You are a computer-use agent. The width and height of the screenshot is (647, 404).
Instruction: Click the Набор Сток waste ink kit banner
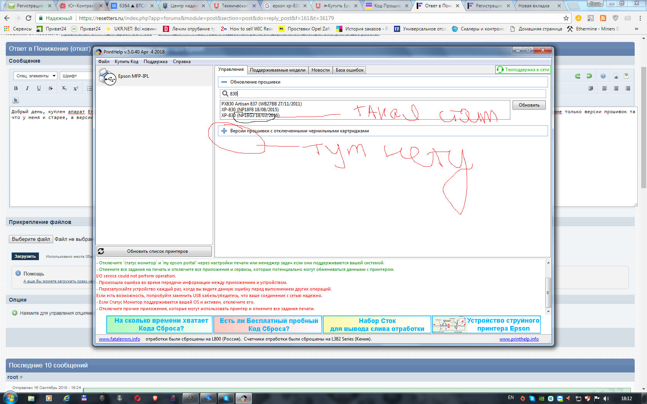pos(377,324)
